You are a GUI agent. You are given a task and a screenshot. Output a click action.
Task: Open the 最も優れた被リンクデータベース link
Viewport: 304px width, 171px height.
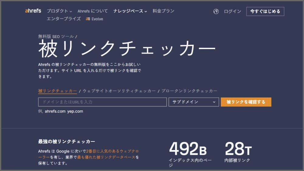tap(107, 157)
